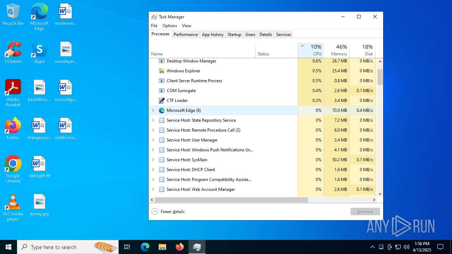The image size is (452, 254).
Task: Open the Options menu
Action: point(170,26)
